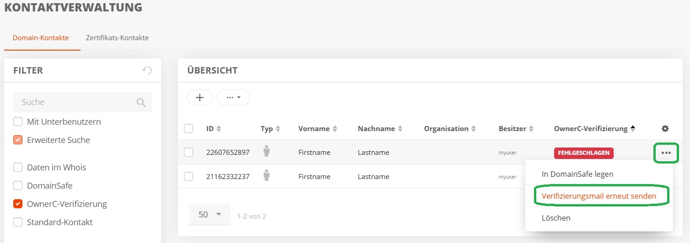
Task: Click person type icon for ID 22607652897
Action: pos(267,152)
